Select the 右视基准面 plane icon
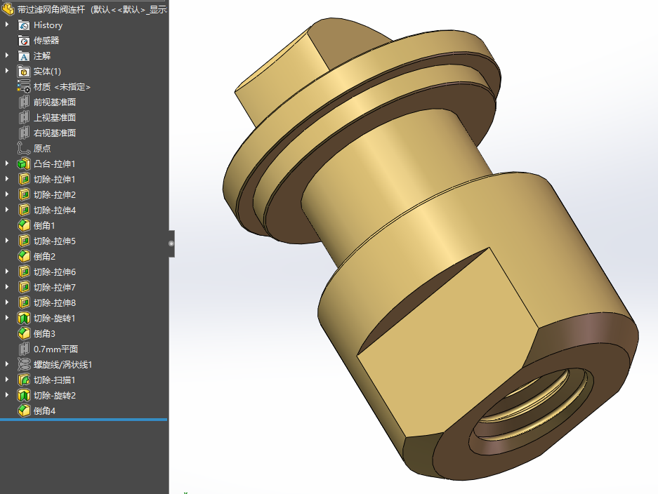The height and width of the screenshot is (494, 658). pos(24,133)
